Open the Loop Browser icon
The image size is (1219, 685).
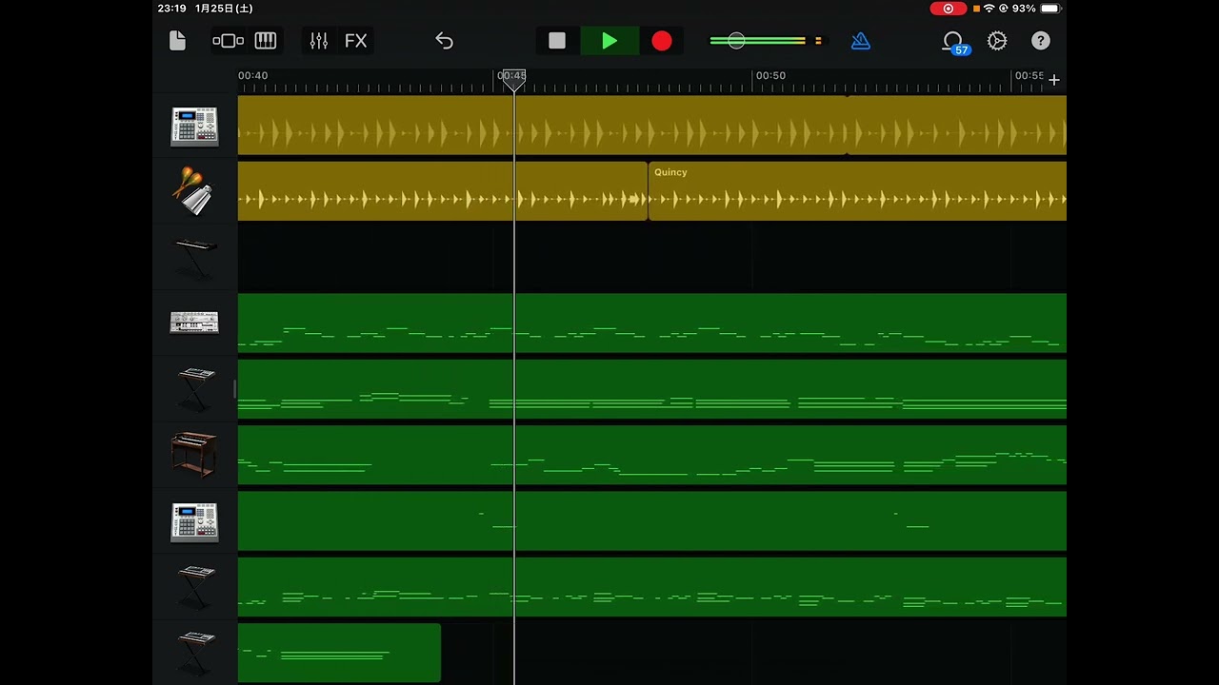(x=953, y=41)
